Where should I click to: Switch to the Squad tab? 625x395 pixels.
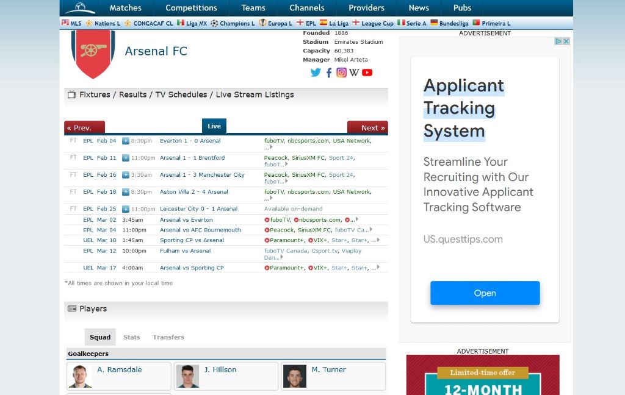pyautogui.click(x=100, y=337)
